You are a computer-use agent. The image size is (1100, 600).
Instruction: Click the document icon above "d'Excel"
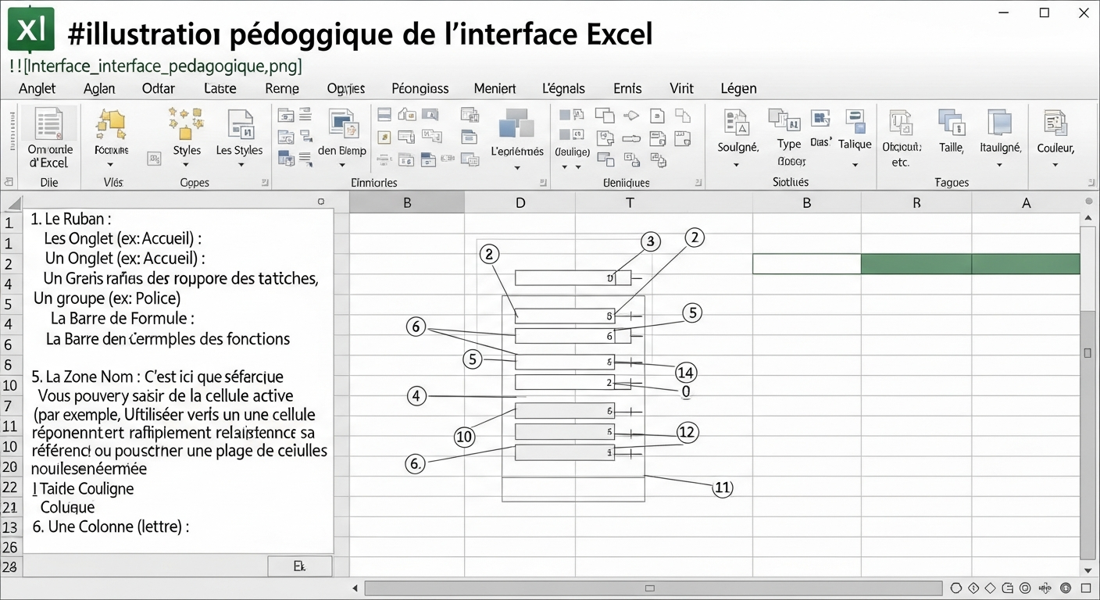(x=49, y=125)
